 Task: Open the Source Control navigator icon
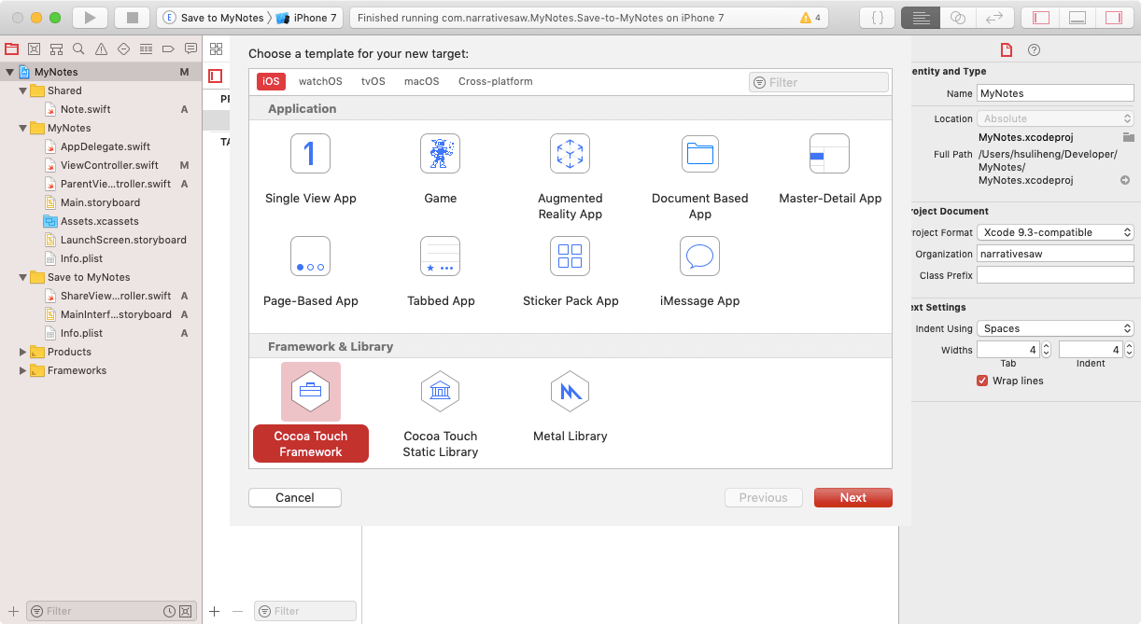35,49
